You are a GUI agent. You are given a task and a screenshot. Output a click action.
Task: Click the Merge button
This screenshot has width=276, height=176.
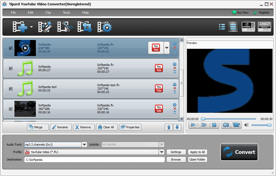click(x=38, y=127)
